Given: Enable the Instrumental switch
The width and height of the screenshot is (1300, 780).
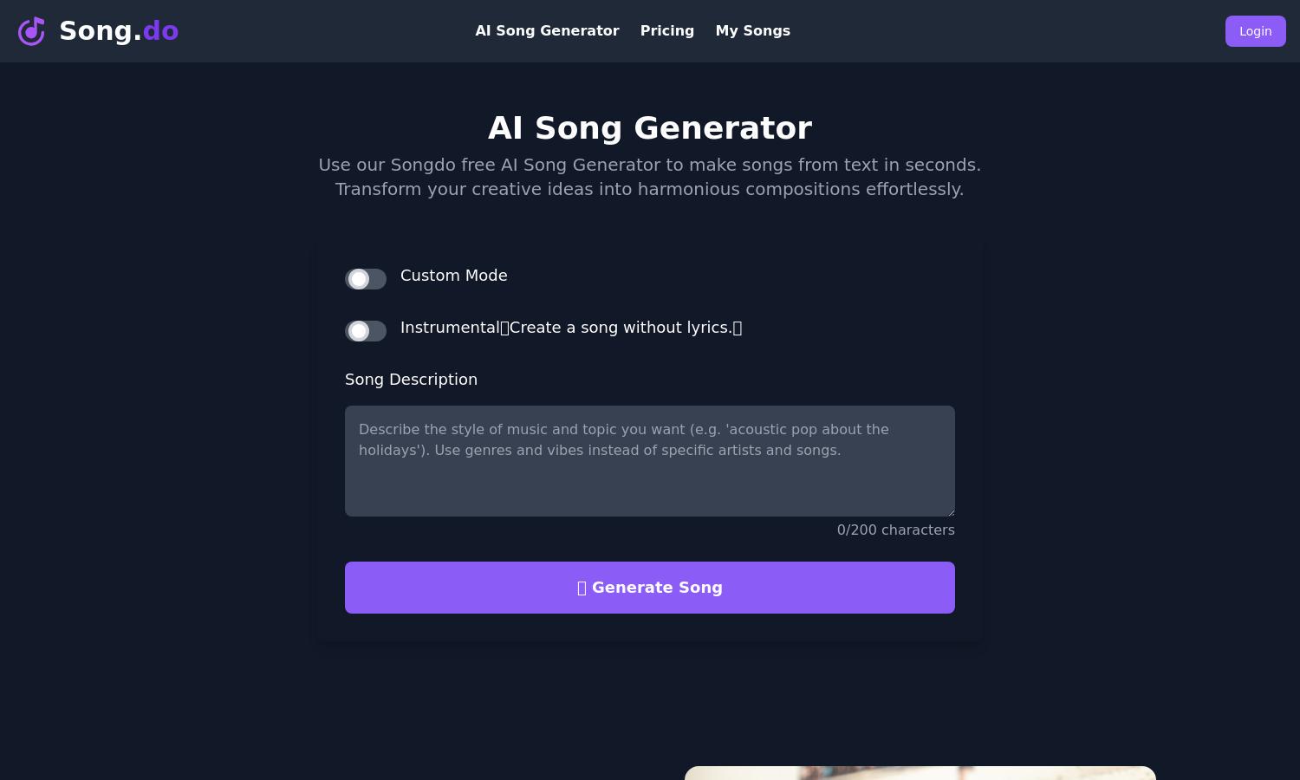Looking at the screenshot, I should 366,331.
